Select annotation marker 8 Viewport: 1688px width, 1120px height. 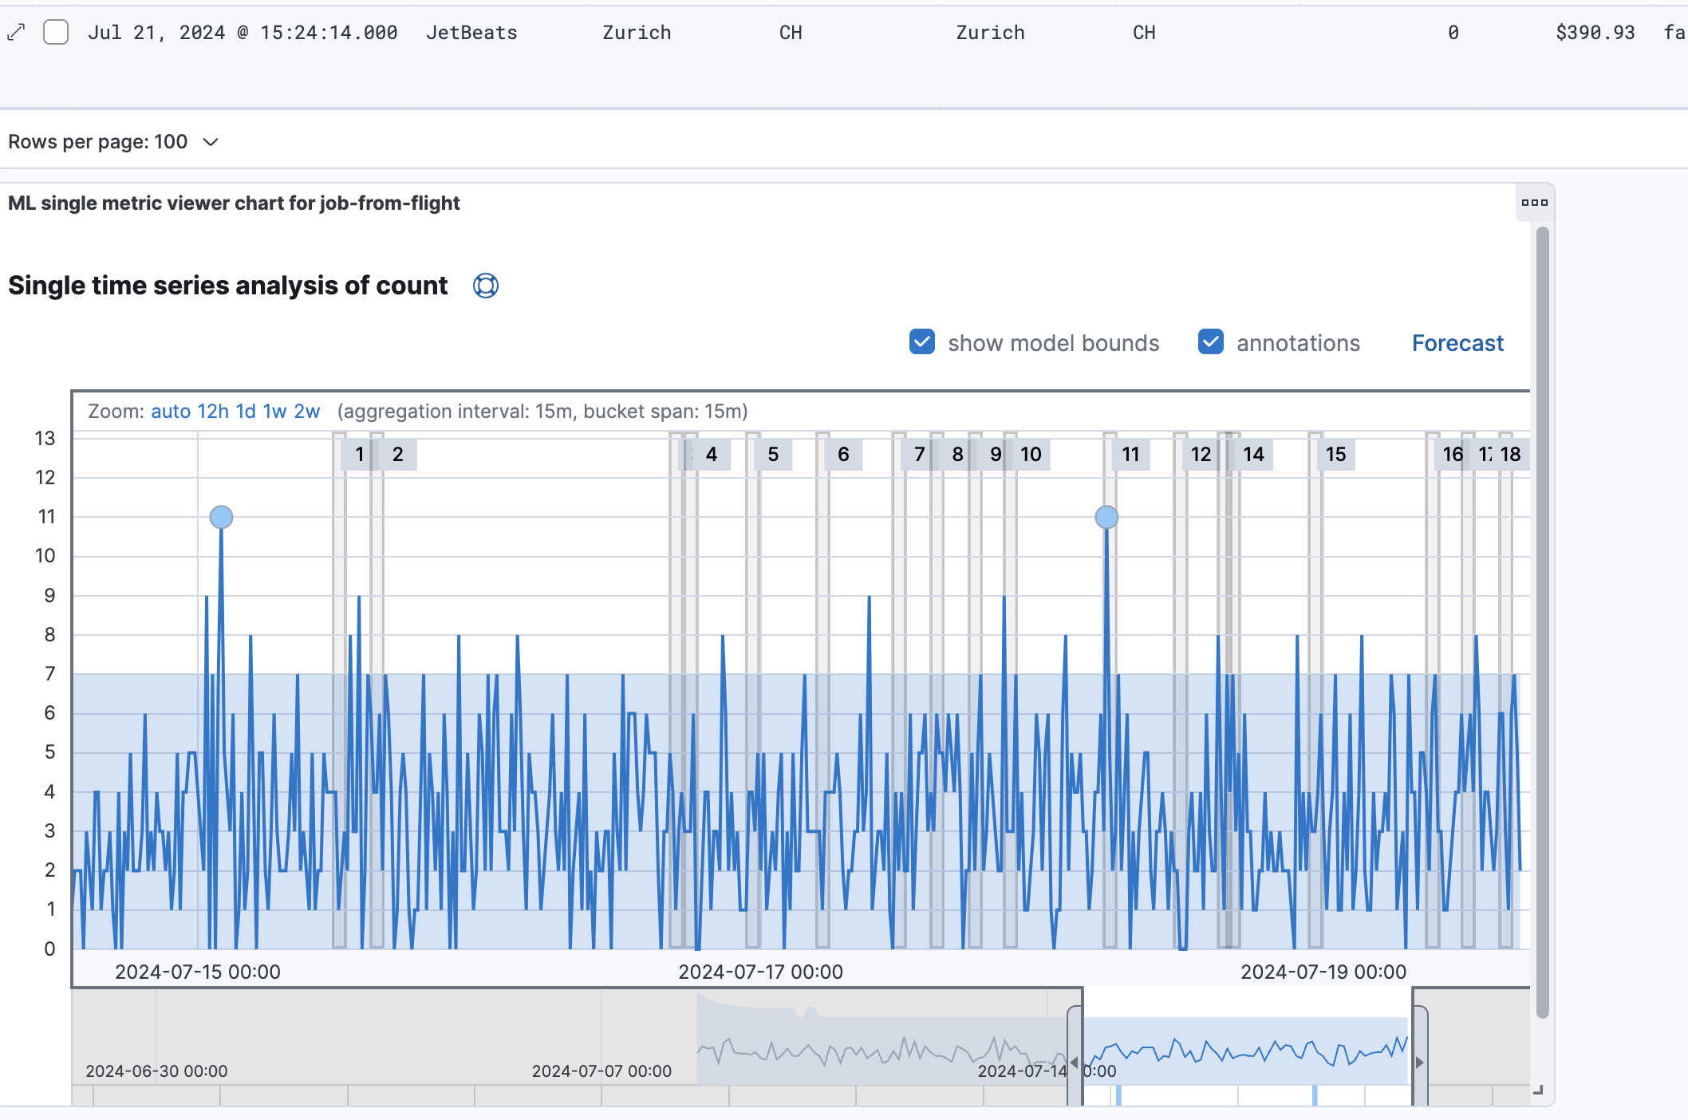pyautogui.click(x=958, y=455)
